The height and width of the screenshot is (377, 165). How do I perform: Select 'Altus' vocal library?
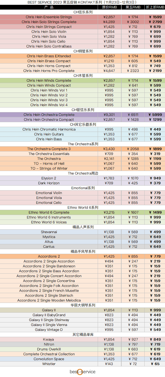[x=49, y=242]
